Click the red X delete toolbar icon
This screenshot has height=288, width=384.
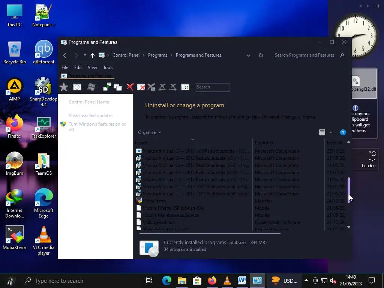point(130,87)
